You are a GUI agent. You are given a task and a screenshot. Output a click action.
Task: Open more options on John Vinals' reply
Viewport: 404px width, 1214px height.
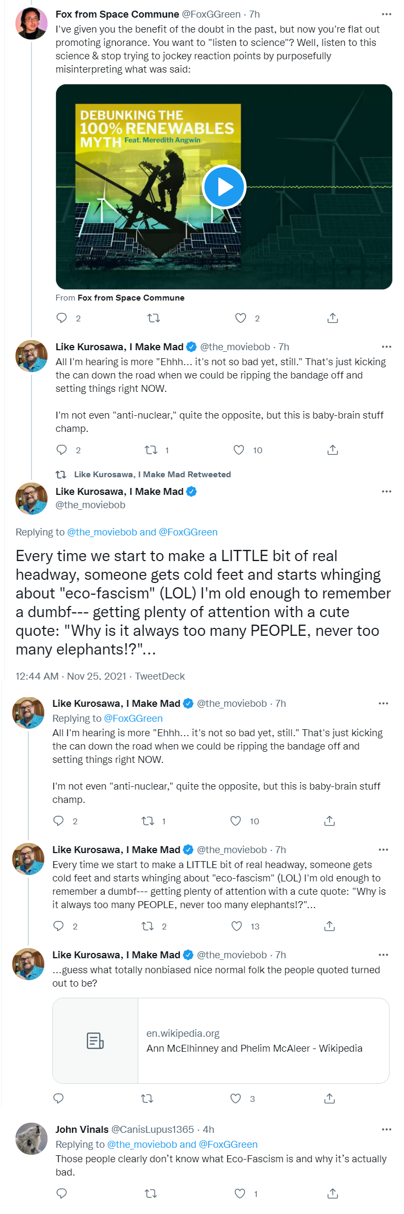pos(386,1129)
